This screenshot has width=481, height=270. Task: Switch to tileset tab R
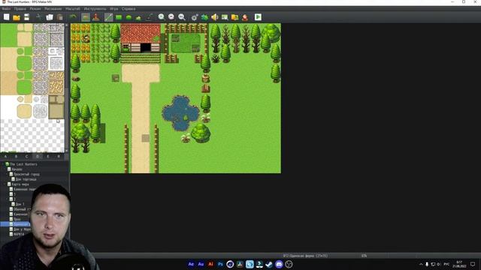[x=59, y=157]
